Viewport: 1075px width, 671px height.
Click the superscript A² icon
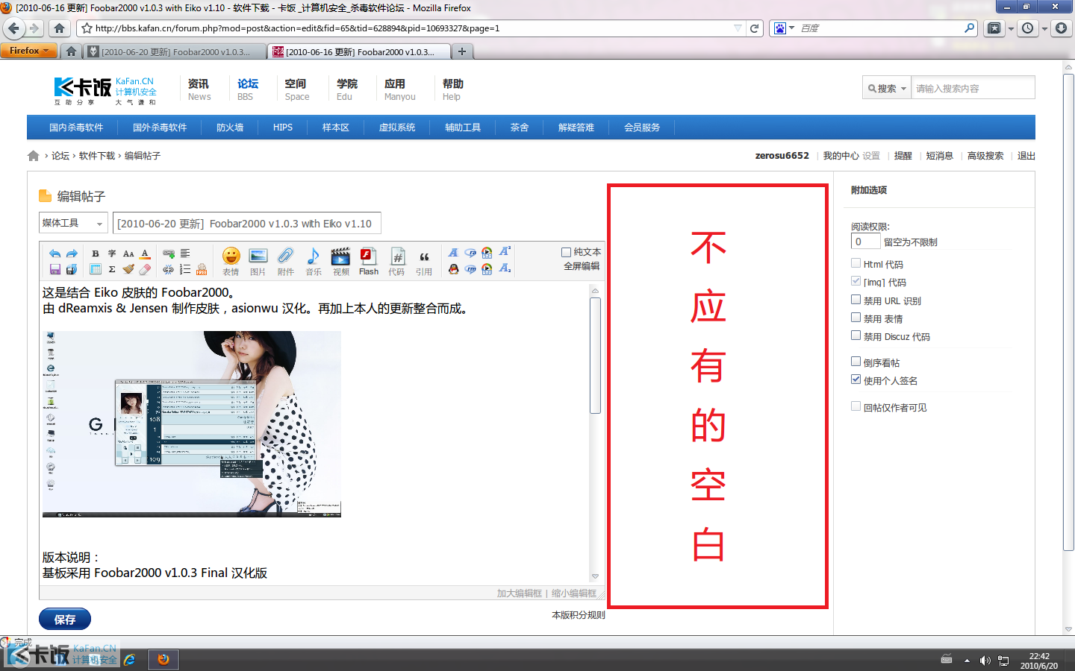click(505, 252)
